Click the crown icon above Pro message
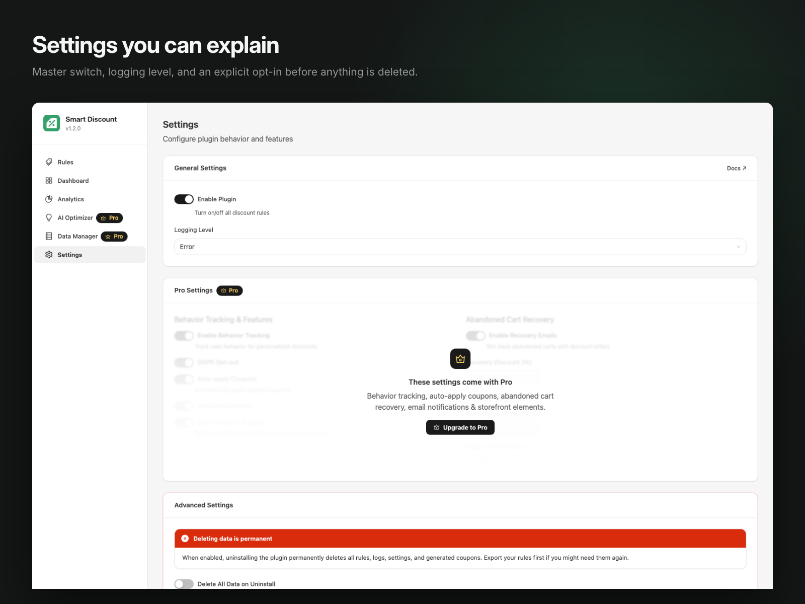 pyautogui.click(x=460, y=359)
